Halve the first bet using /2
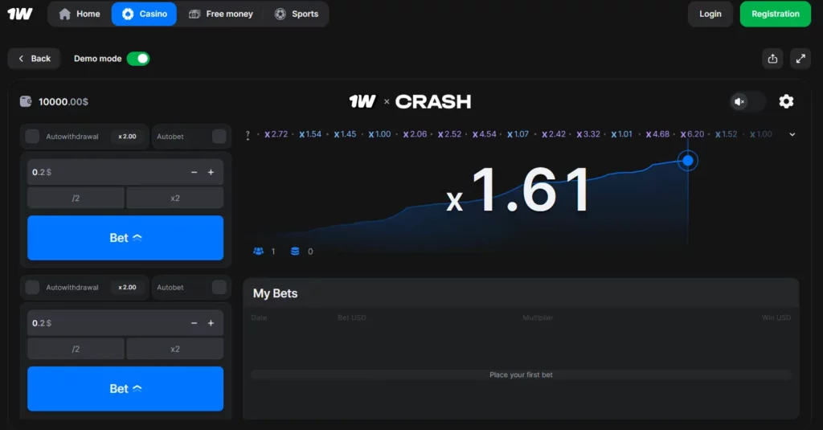The height and width of the screenshot is (430, 823). [76, 198]
